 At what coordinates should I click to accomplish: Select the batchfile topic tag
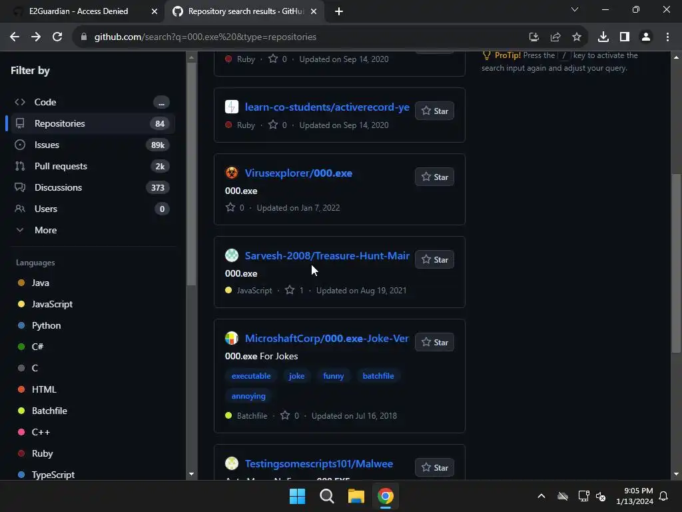point(378,376)
